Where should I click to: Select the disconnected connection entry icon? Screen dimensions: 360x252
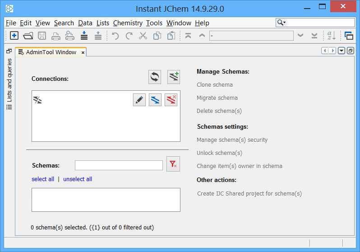[37, 100]
